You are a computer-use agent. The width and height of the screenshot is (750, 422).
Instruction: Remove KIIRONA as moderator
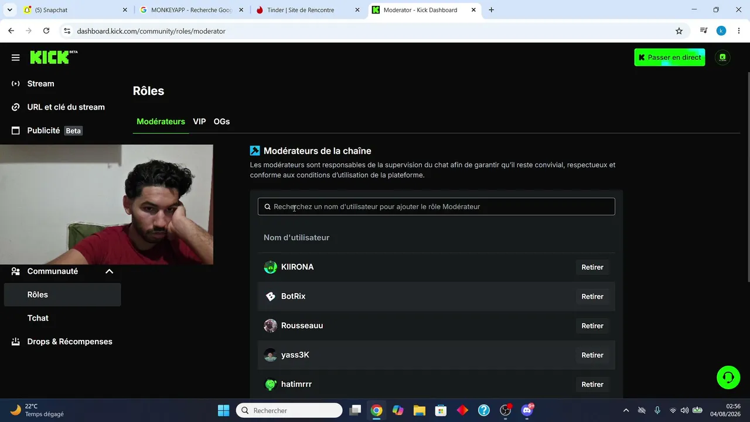click(592, 267)
